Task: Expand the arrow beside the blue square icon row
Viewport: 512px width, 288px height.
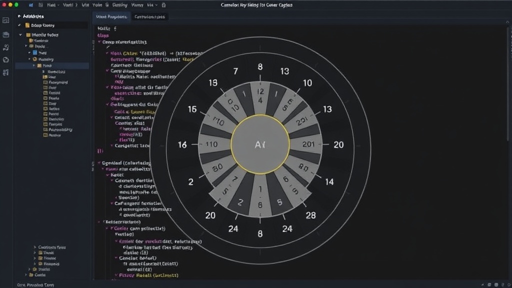Action: [x=29, y=52]
